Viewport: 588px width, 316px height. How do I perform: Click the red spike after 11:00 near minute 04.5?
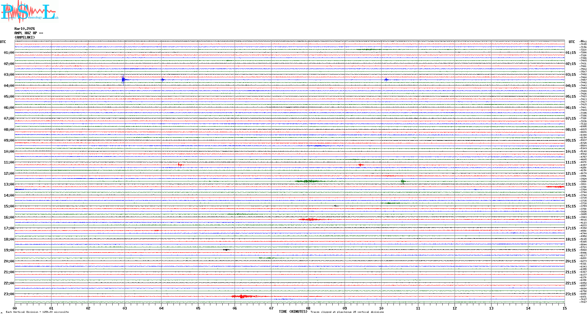coord(179,165)
